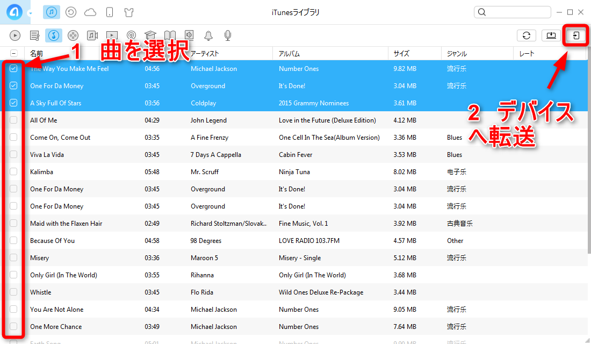
Task: Click the artist John Legend
Action: tap(208, 120)
